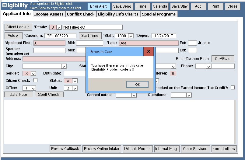Screen dimensions: 245x160
Task: Toggle the Citizen Check checkbox
Action: (x=35, y=81)
